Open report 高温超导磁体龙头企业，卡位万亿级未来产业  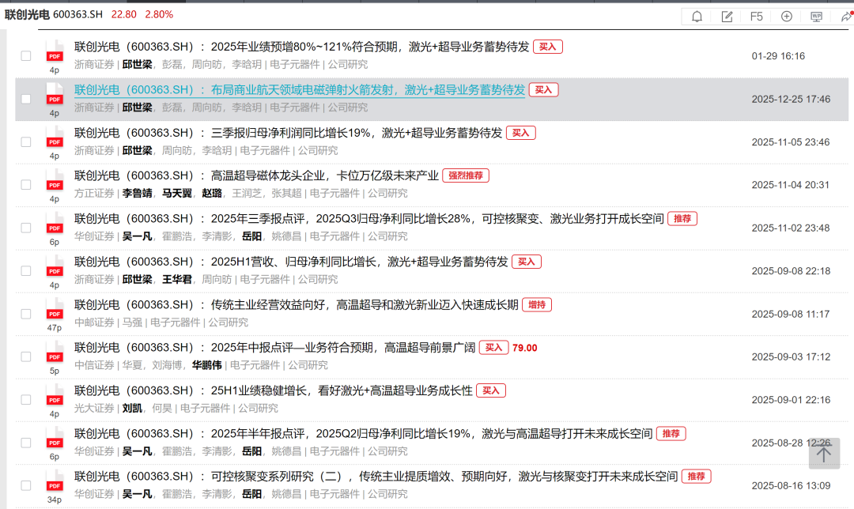click(256, 175)
